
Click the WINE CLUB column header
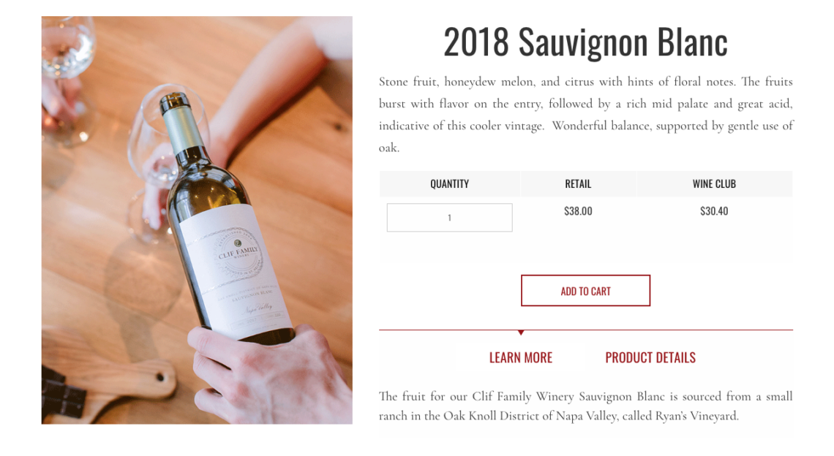click(714, 184)
